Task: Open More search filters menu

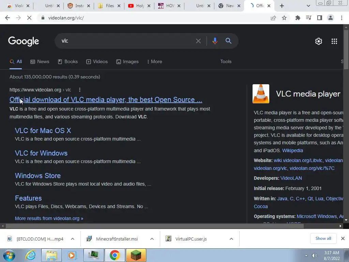Action: pyautogui.click(x=154, y=62)
